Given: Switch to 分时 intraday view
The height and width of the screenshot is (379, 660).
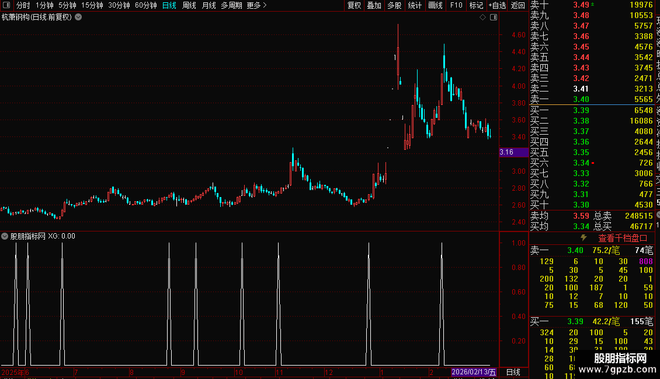Looking at the screenshot, I should coord(23,5).
